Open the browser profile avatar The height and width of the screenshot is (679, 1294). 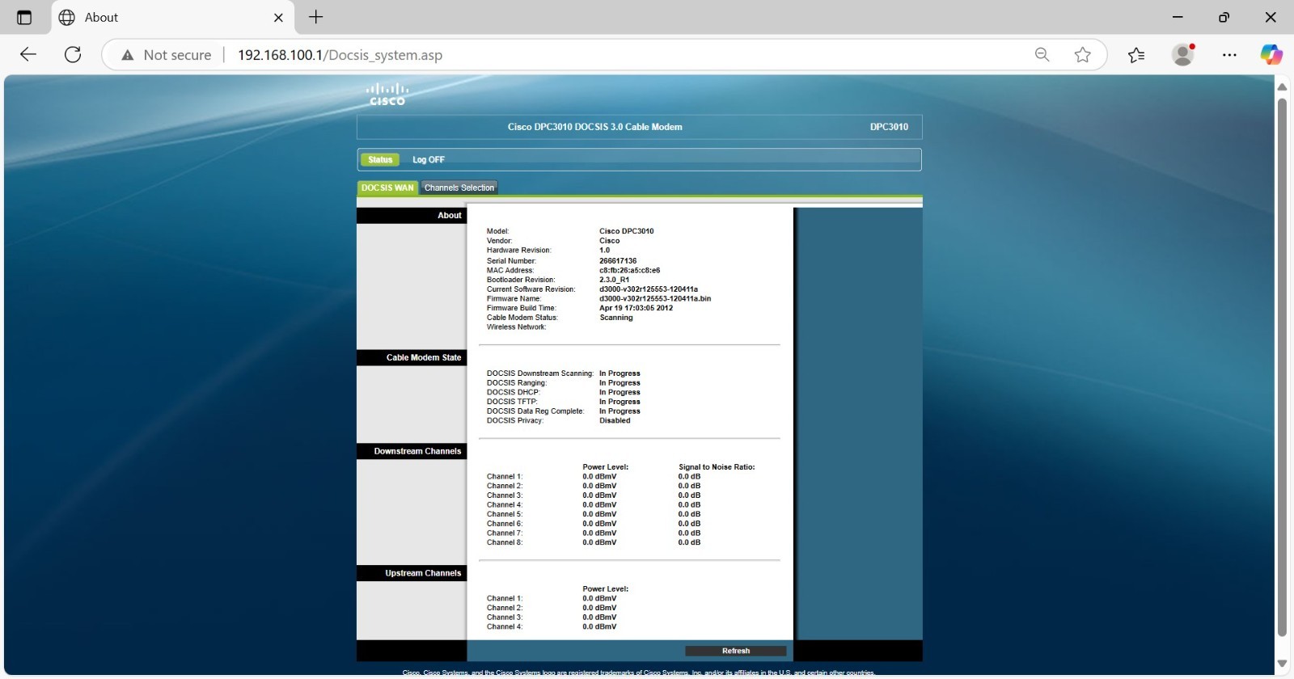1183,55
